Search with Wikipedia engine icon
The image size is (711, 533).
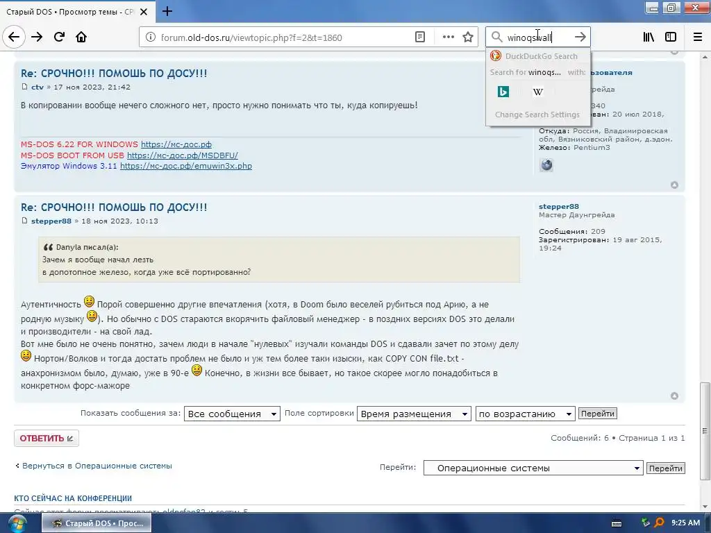538,92
